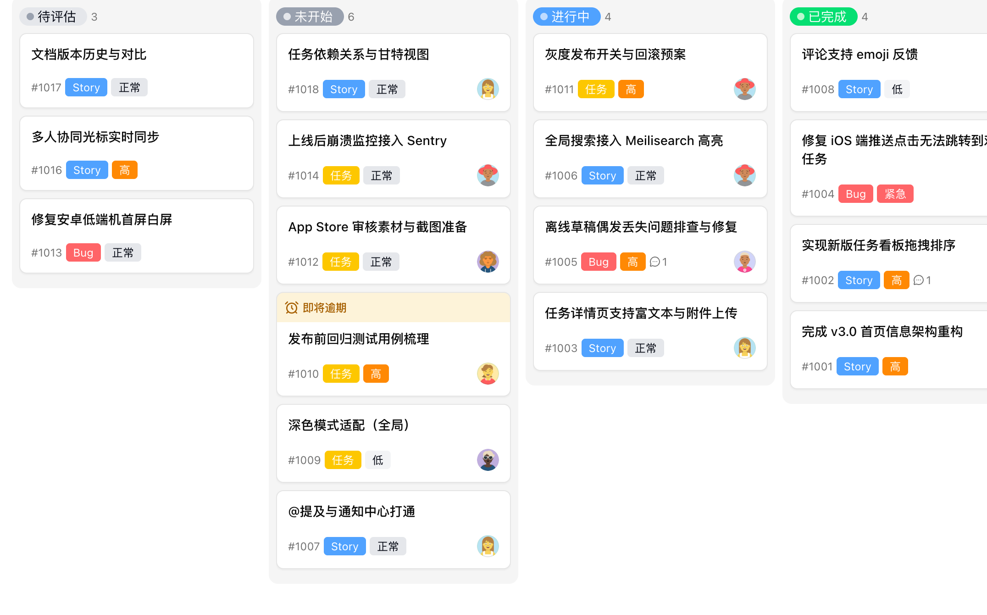Click the 高 priority tag on #1001

pos(895,366)
